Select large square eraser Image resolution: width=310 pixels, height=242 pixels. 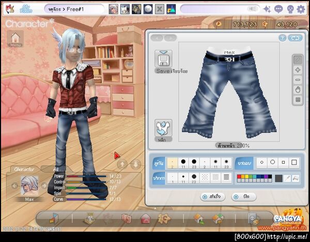[294, 163]
